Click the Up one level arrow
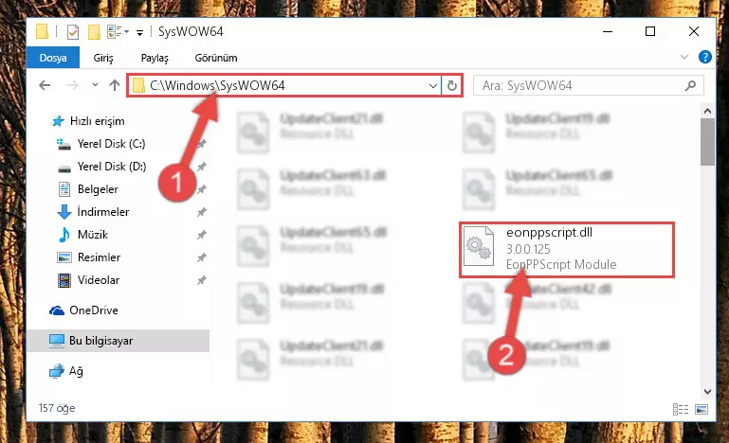This screenshot has height=443, width=729. pyautogui.click(x=115, y=85)
